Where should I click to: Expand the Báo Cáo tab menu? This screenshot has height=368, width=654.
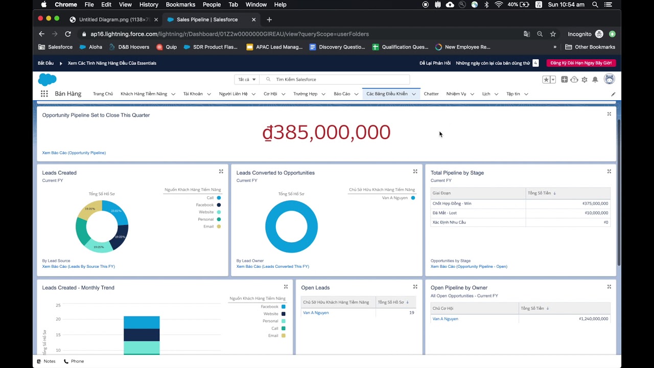356,94
